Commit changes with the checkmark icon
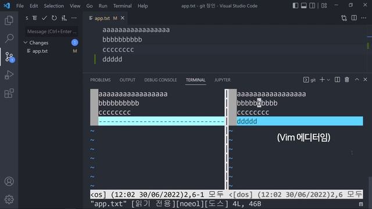Image resolution: width=372 pixels, height=209 pixels. 44,18
